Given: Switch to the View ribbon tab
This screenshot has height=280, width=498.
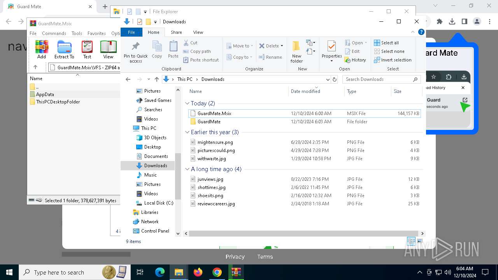Looking at the screenshot, I should pyautogui.click(x=198, y=32).
